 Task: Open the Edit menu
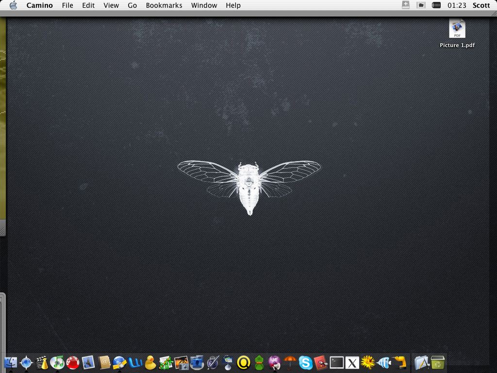pyautogui.click(x=88, y=5)
